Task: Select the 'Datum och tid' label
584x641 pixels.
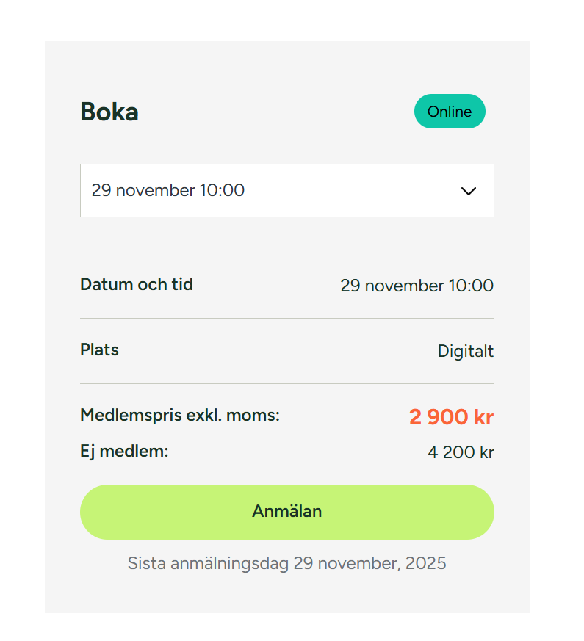Action: tap(137, 284)
